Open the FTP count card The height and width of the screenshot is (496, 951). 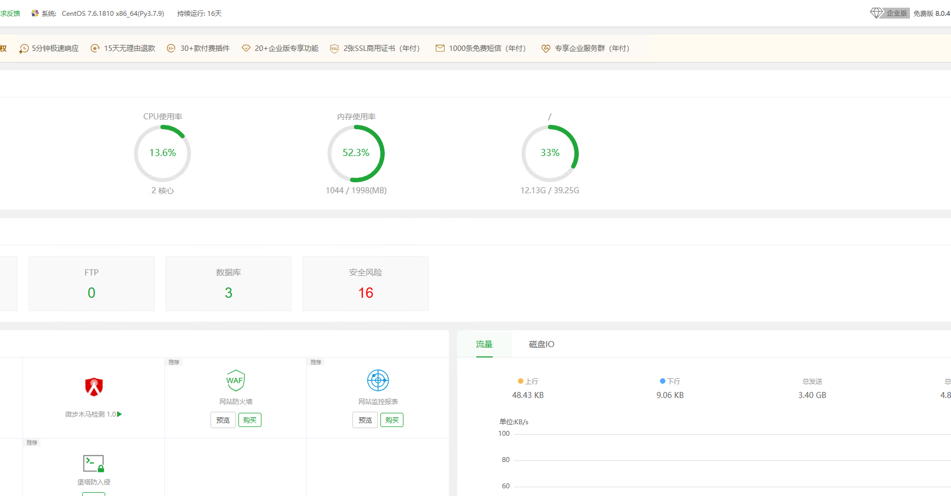pyautogui.click(x=92, y=284)
